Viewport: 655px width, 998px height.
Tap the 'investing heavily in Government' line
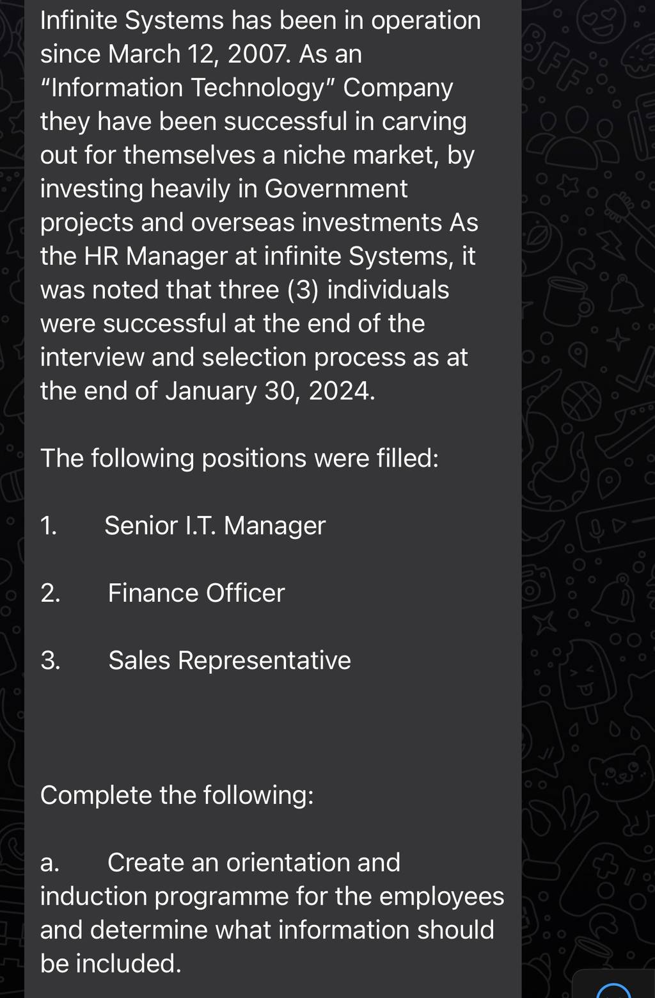pyautogui.click(x=224, y=189)
